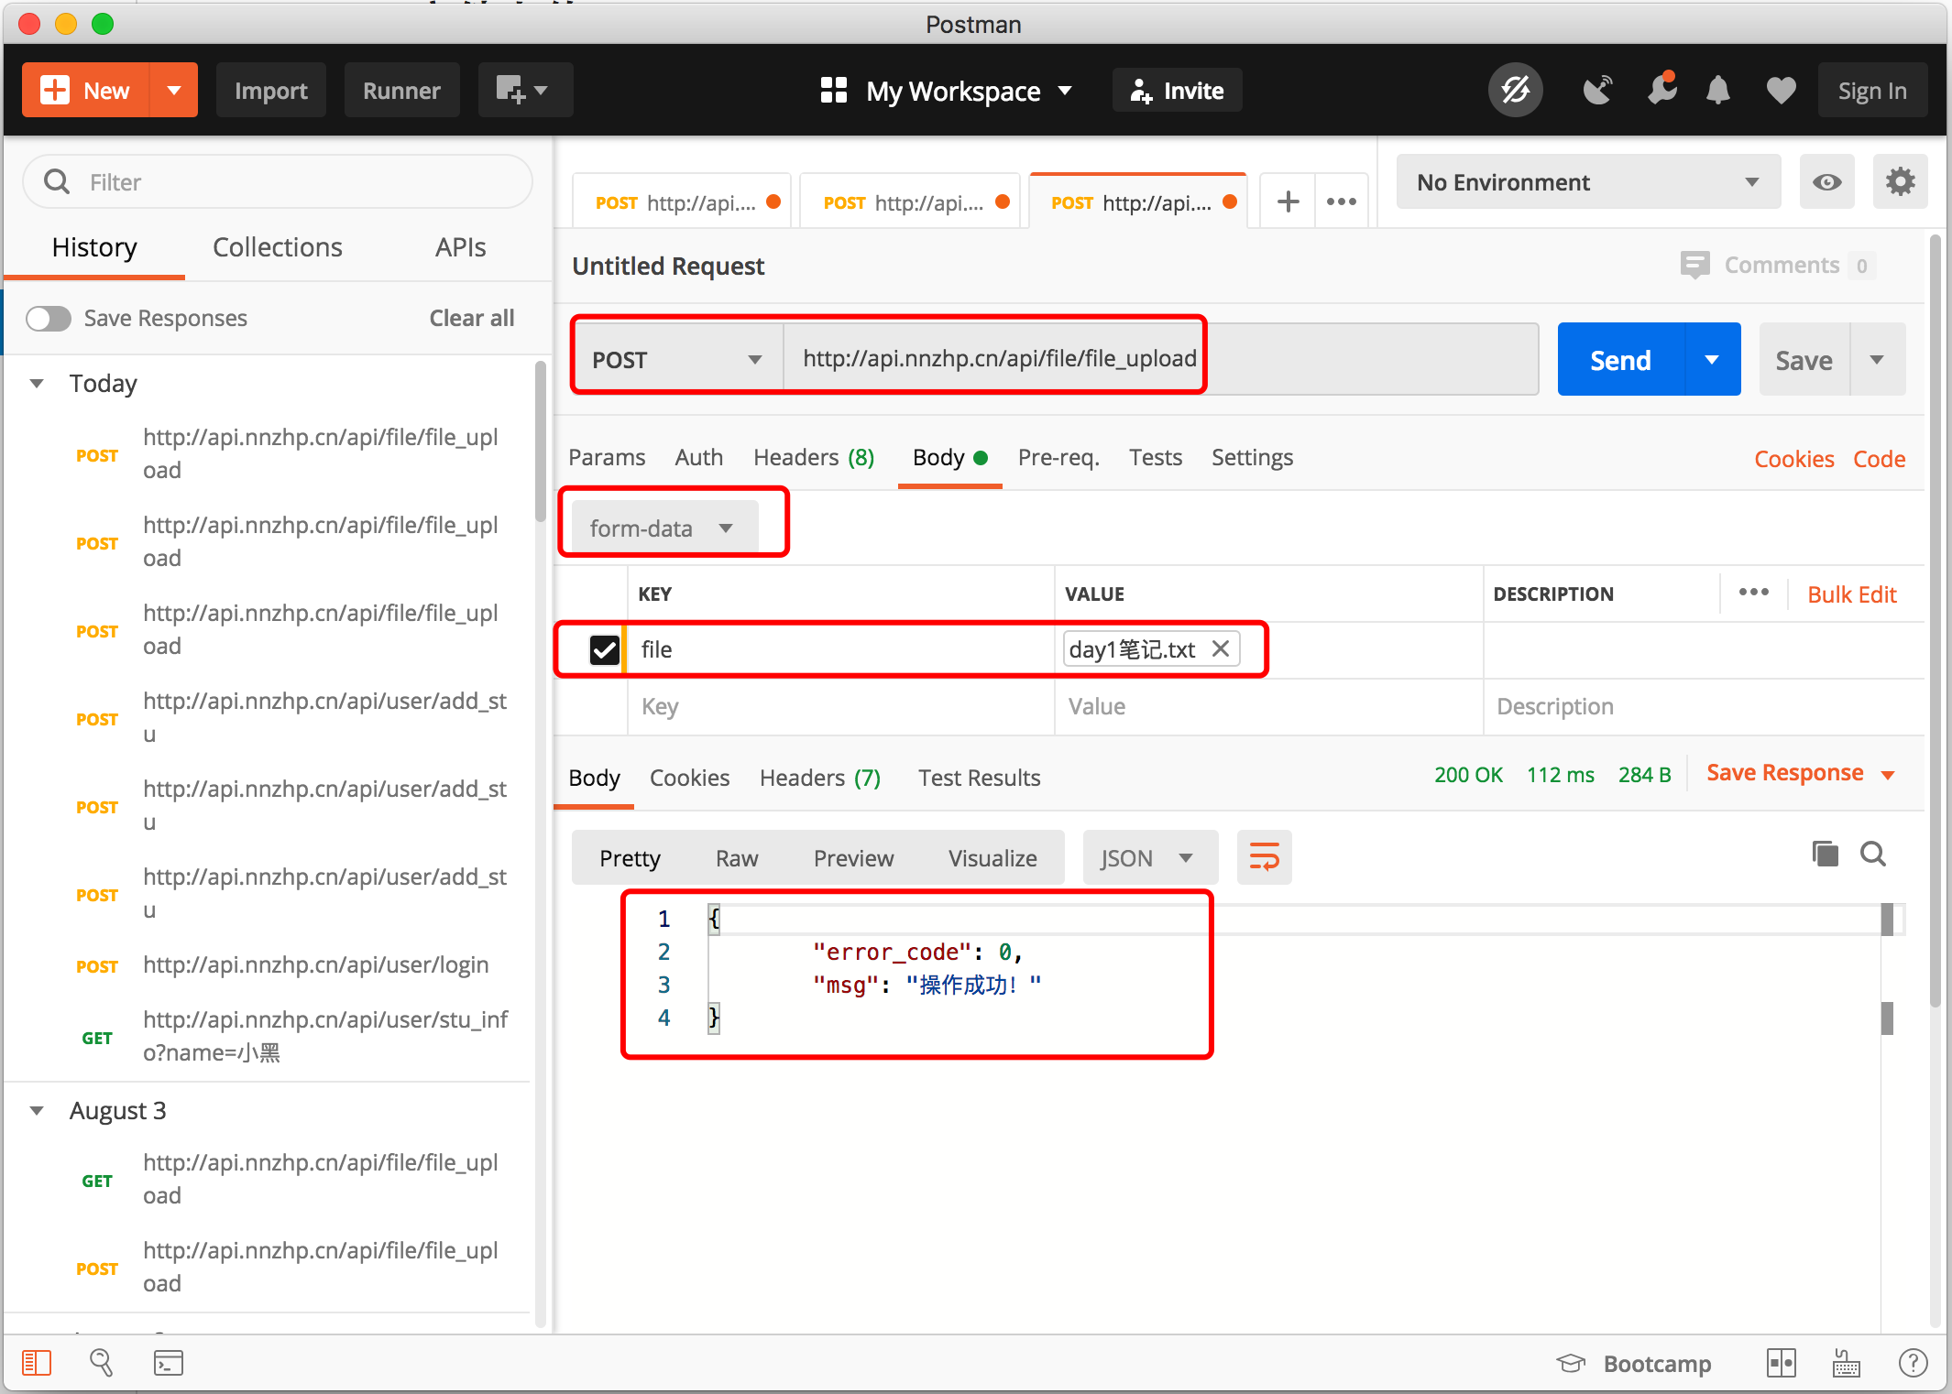The width and height of the screenshot is (1952, 1394).
Task: Switch to the Collections sidebar tab
Action: click(x=277, y=247)
